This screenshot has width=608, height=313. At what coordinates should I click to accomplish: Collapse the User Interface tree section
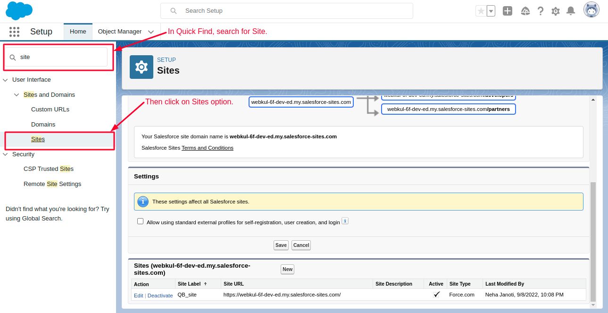click(x=6, y=80)
